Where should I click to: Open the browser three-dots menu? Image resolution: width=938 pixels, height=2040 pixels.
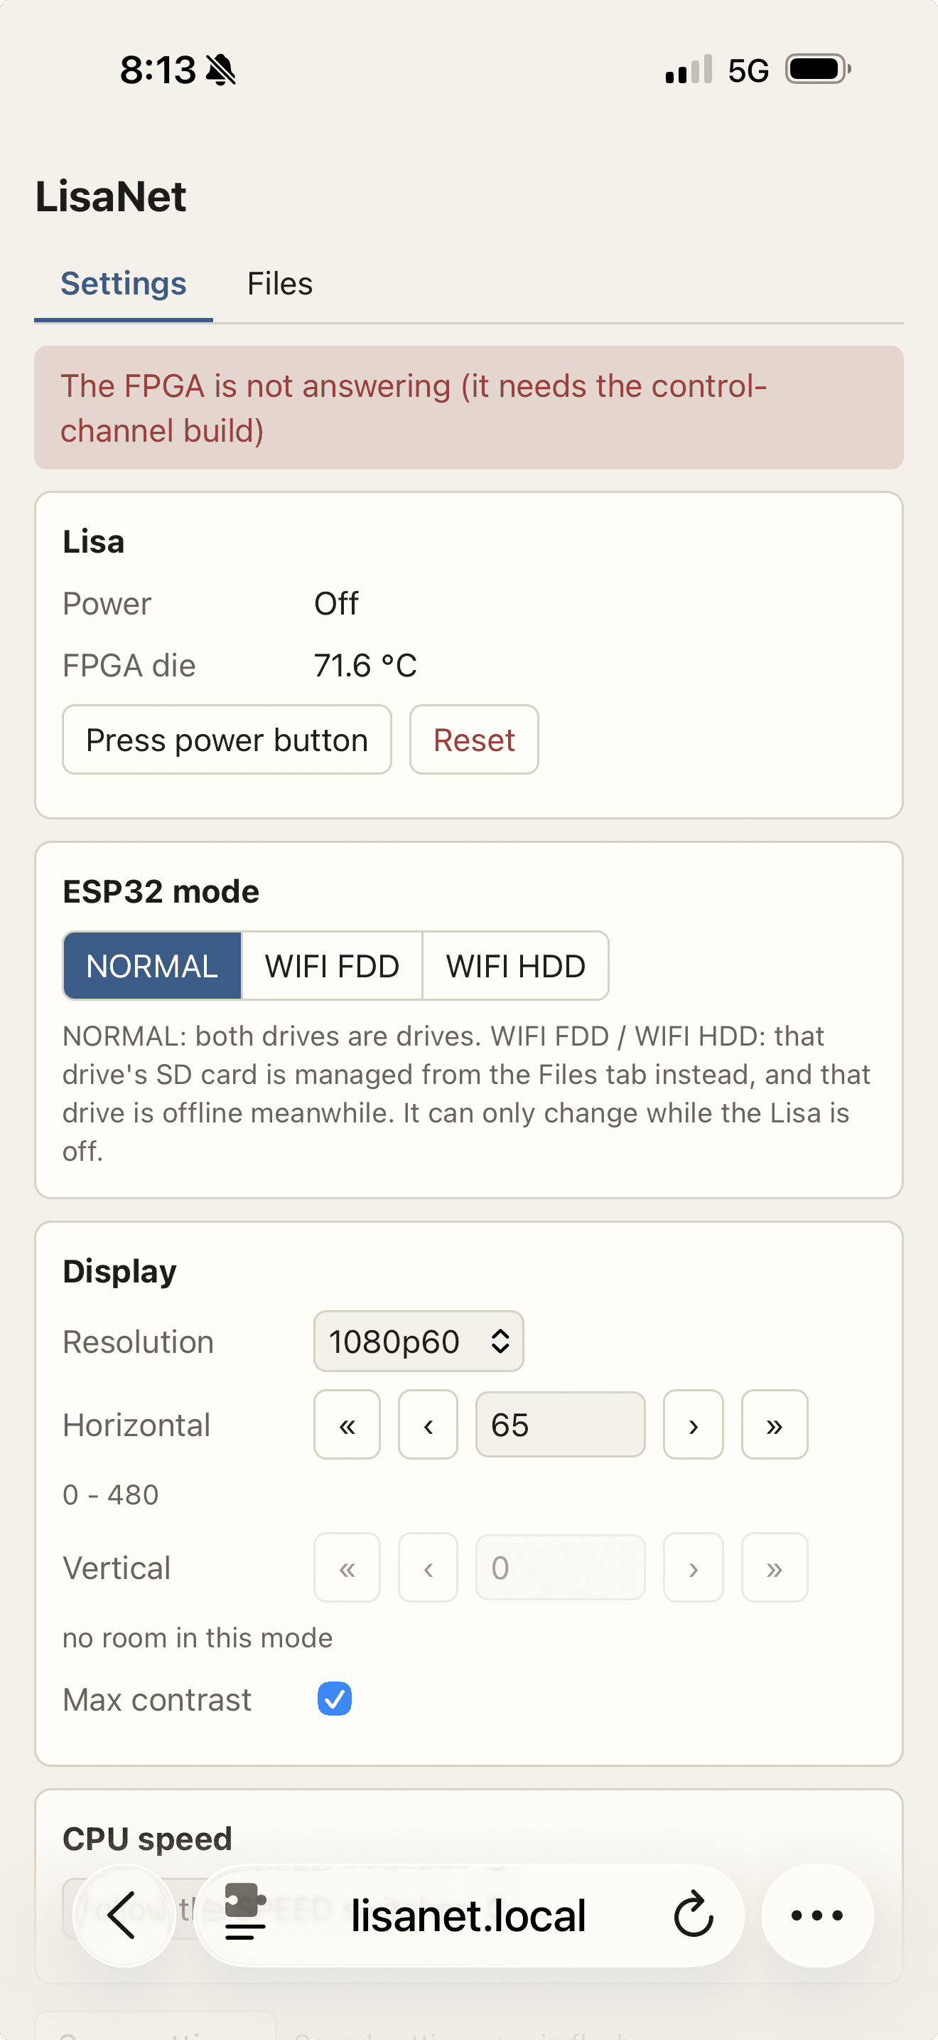click(817, 1915)
